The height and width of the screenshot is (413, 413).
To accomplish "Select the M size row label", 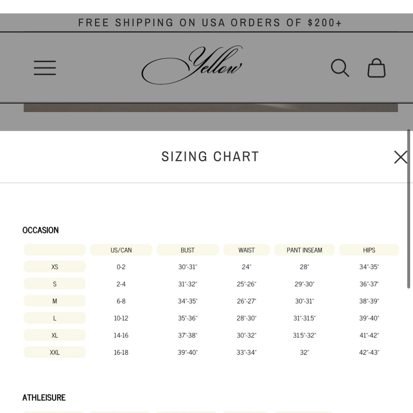I will coord(55,301).
